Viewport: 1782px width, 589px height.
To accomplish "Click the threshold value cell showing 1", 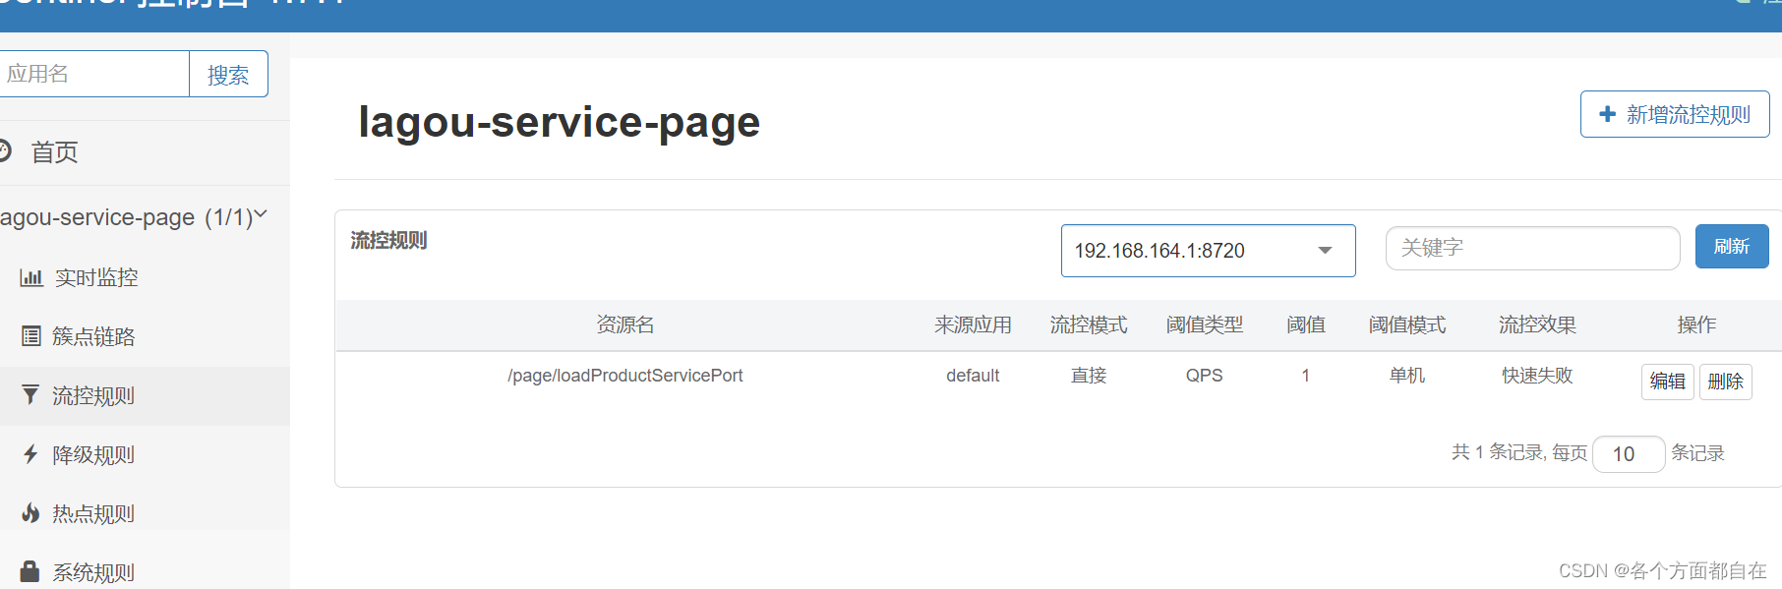I will tap(1306, 376).
